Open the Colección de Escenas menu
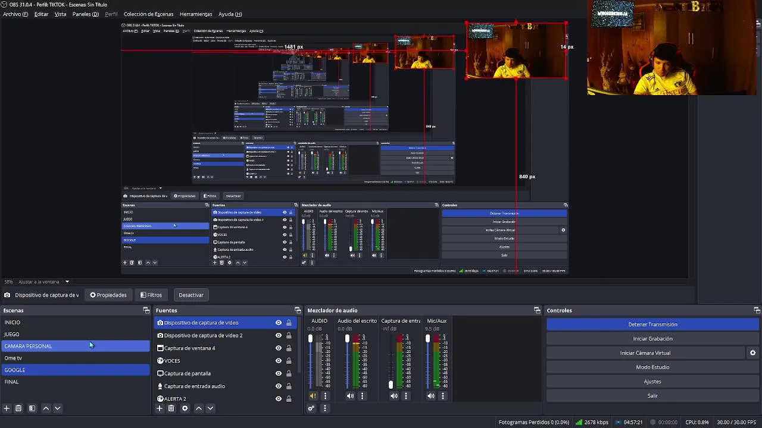 tap(148, 14)
